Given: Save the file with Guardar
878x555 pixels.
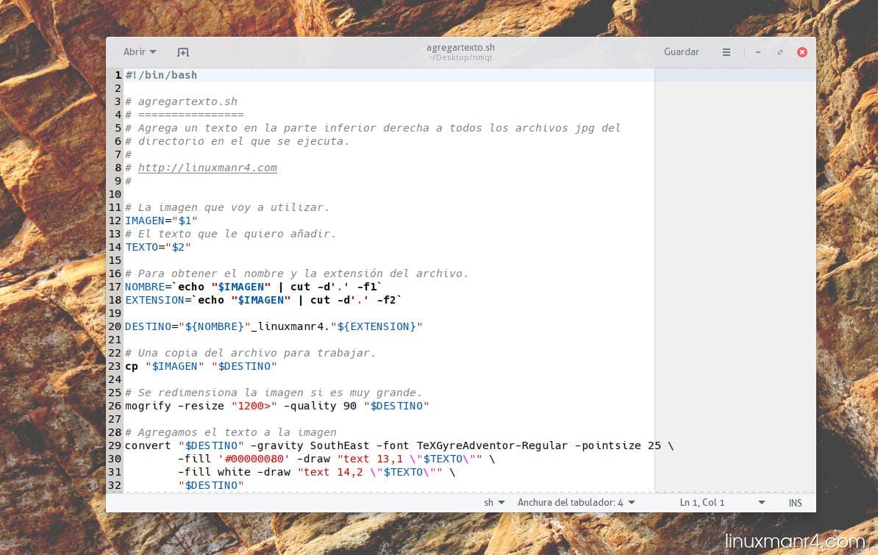Looking at the screenshot, I should (x=681, y=52).
